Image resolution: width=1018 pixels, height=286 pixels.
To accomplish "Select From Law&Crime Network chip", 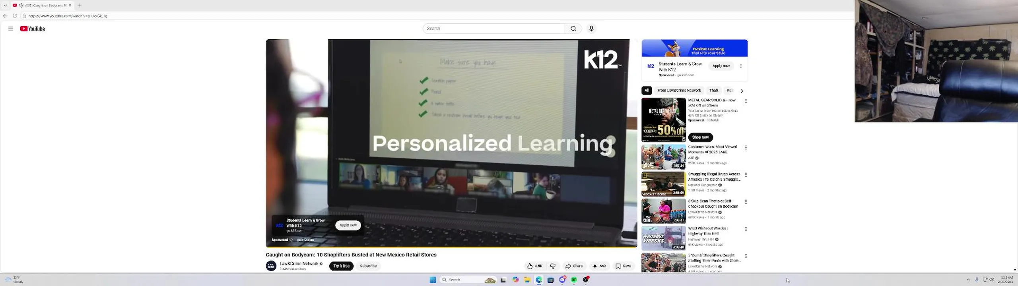I will click(x=679, y=91).
